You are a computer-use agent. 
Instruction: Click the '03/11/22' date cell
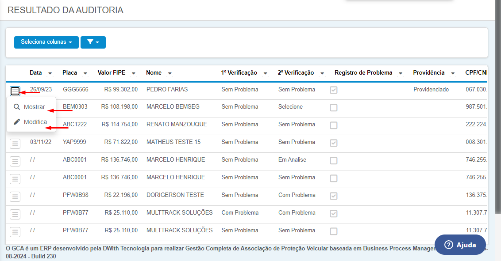click(x=41, y=142)
